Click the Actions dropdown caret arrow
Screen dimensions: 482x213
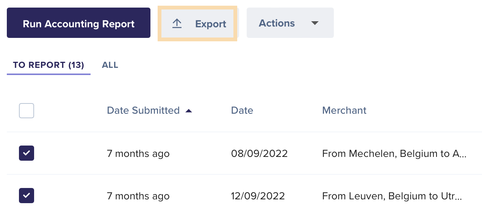pos(315,23)
